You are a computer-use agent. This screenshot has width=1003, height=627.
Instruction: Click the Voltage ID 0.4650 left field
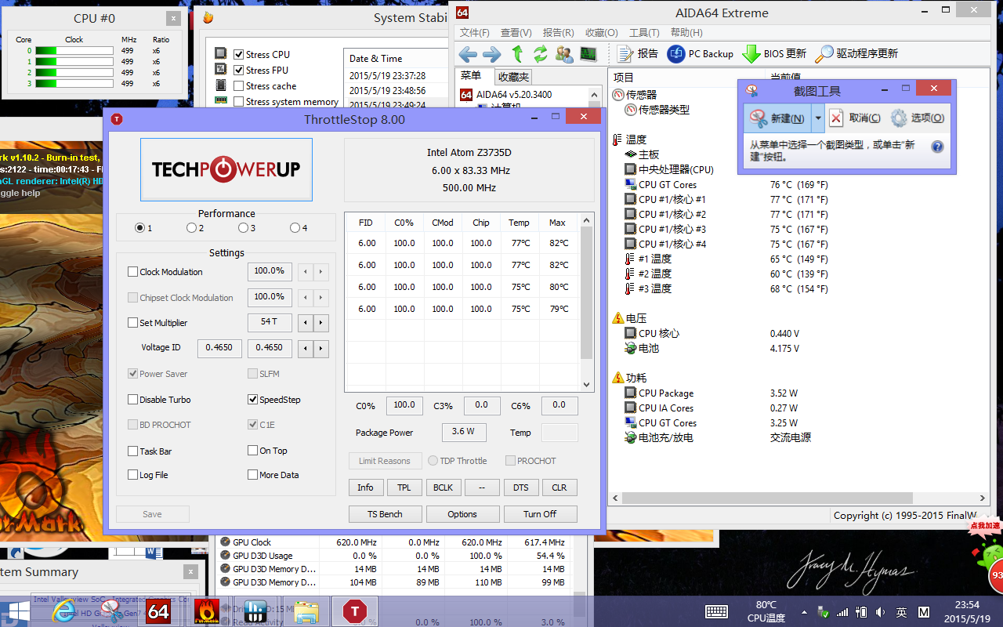[x=219, y=348]
